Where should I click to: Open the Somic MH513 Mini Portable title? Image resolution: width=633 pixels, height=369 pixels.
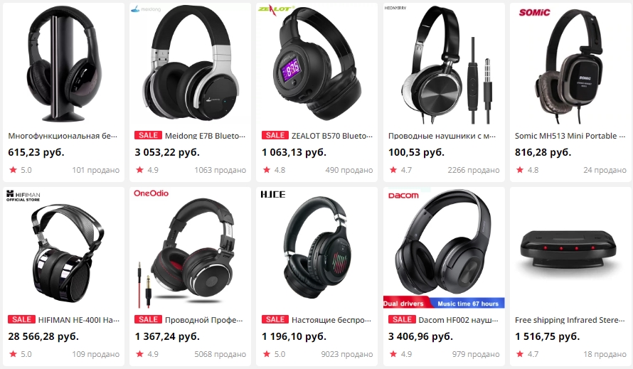tap(570, 136)
